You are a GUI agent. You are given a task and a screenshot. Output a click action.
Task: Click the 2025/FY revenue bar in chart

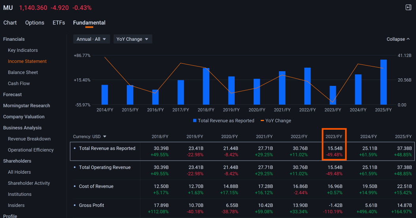tap(383, 82)
